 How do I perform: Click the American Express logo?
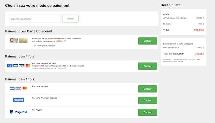tap(18, 100)
